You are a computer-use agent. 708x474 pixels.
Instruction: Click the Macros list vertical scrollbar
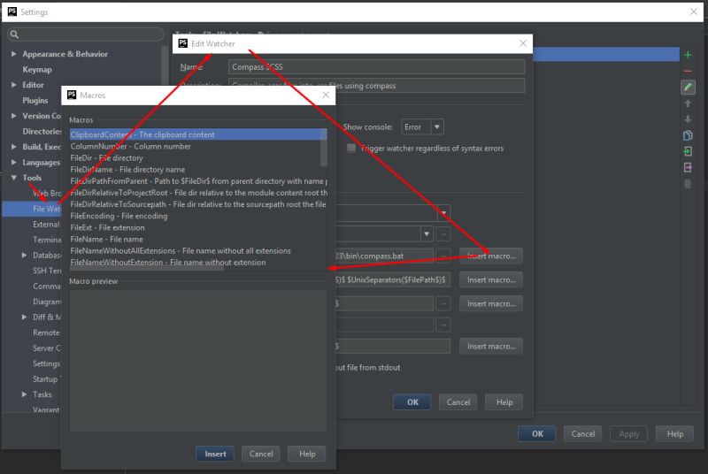pyautogui.click(x=324, y=148)
